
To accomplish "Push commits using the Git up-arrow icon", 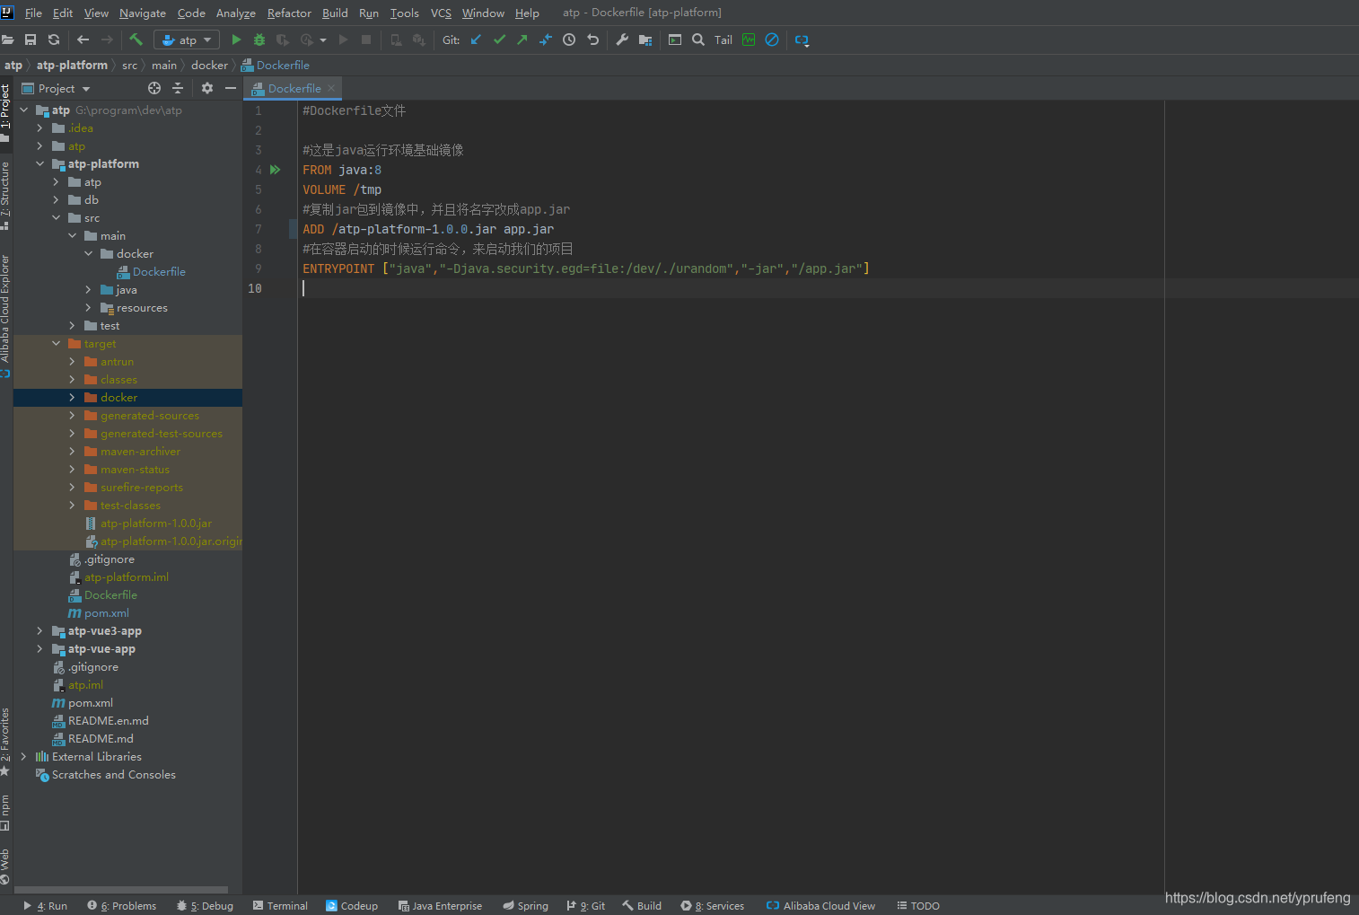I will [x=522, y=40].
